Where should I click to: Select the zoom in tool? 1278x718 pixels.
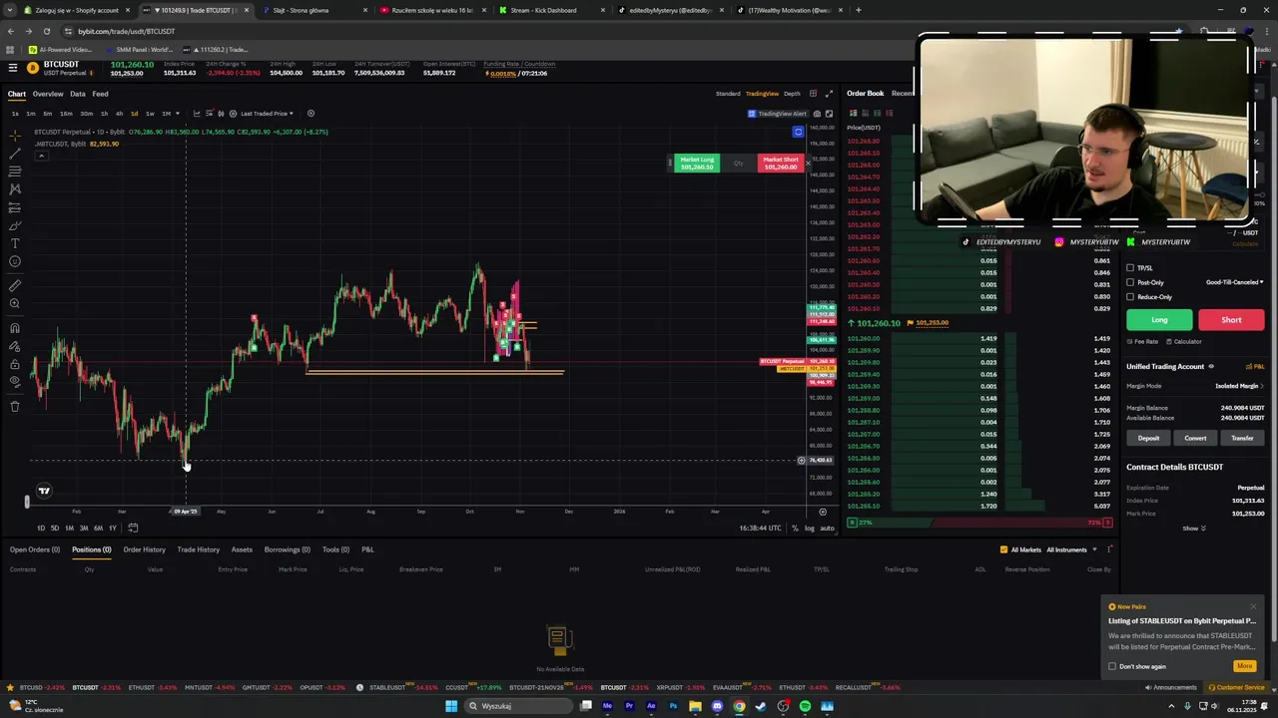click(15, 303)
